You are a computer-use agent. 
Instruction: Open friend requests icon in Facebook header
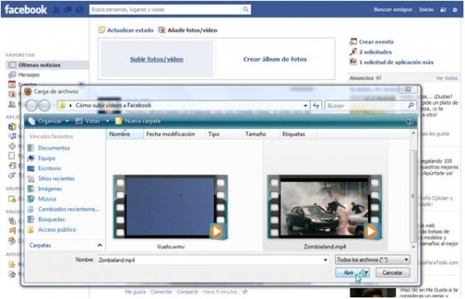coord(56,10)
